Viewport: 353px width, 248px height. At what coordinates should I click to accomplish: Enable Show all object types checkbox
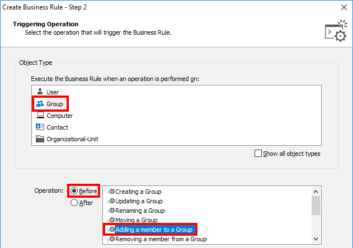click(258, 154)
